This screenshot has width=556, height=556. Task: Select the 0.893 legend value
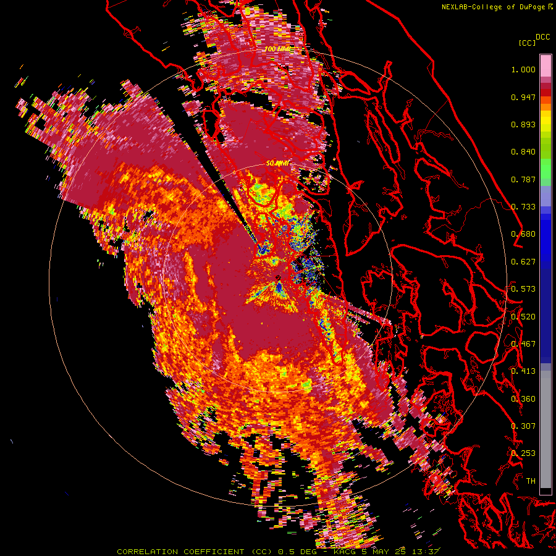click(523, 124)
